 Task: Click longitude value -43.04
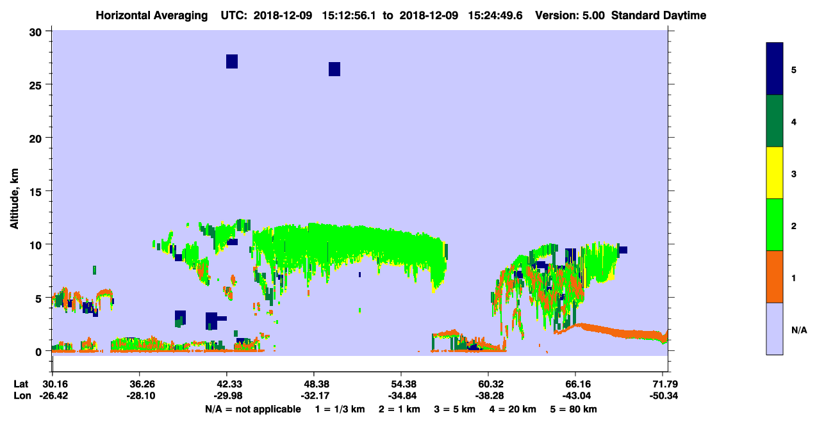click(x=575, y=396)
